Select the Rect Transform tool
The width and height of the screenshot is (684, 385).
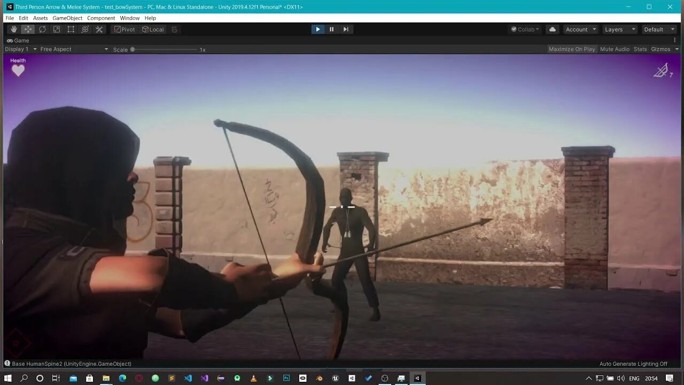pyautogui.click(x=71, y=29)
